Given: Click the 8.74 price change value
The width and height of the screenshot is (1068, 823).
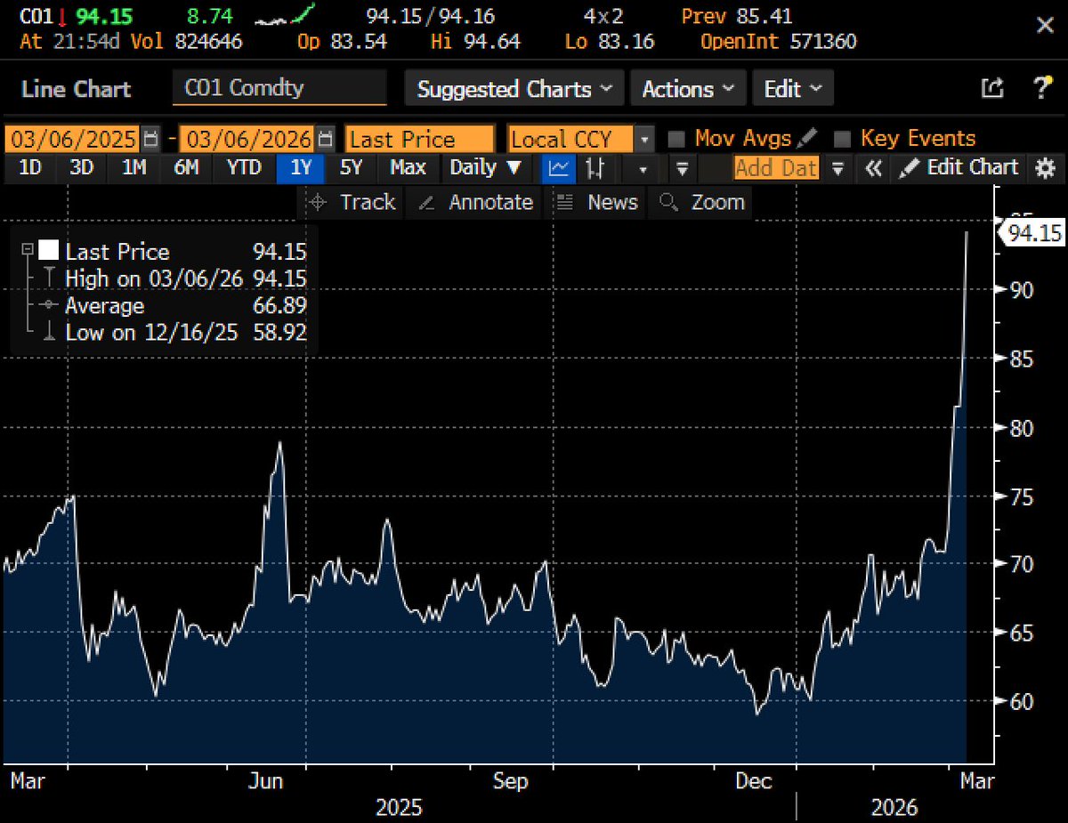Looking at the screenshot, I should click(x=209, y=17).
